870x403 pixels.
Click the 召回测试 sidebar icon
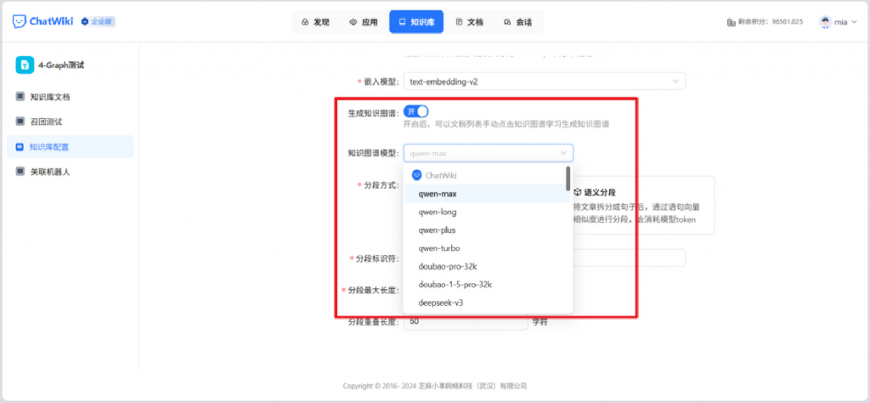(20, 122)
